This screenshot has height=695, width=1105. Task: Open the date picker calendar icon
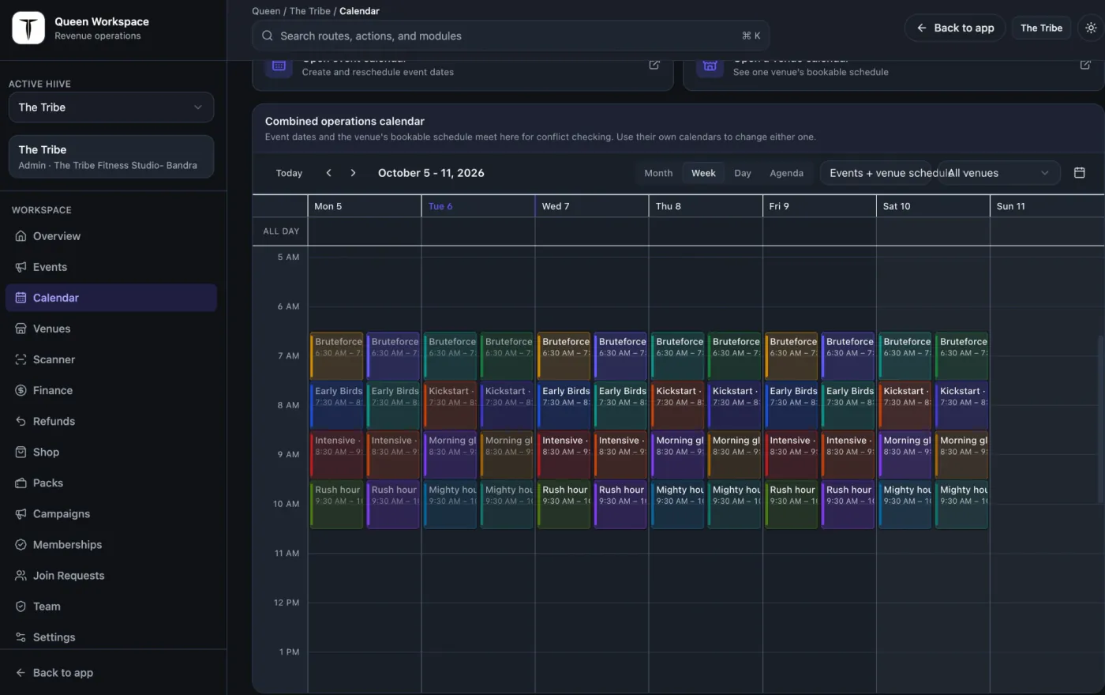coord(1080,173)
